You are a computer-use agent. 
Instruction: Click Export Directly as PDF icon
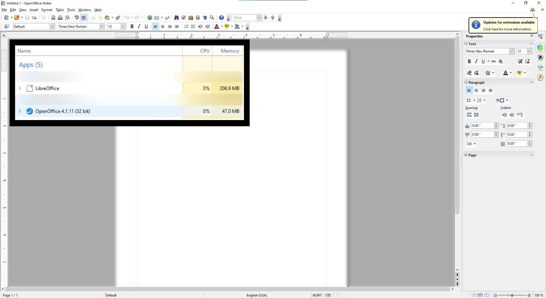coord(53,18)
